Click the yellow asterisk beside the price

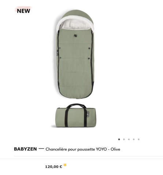pos(65,165)
